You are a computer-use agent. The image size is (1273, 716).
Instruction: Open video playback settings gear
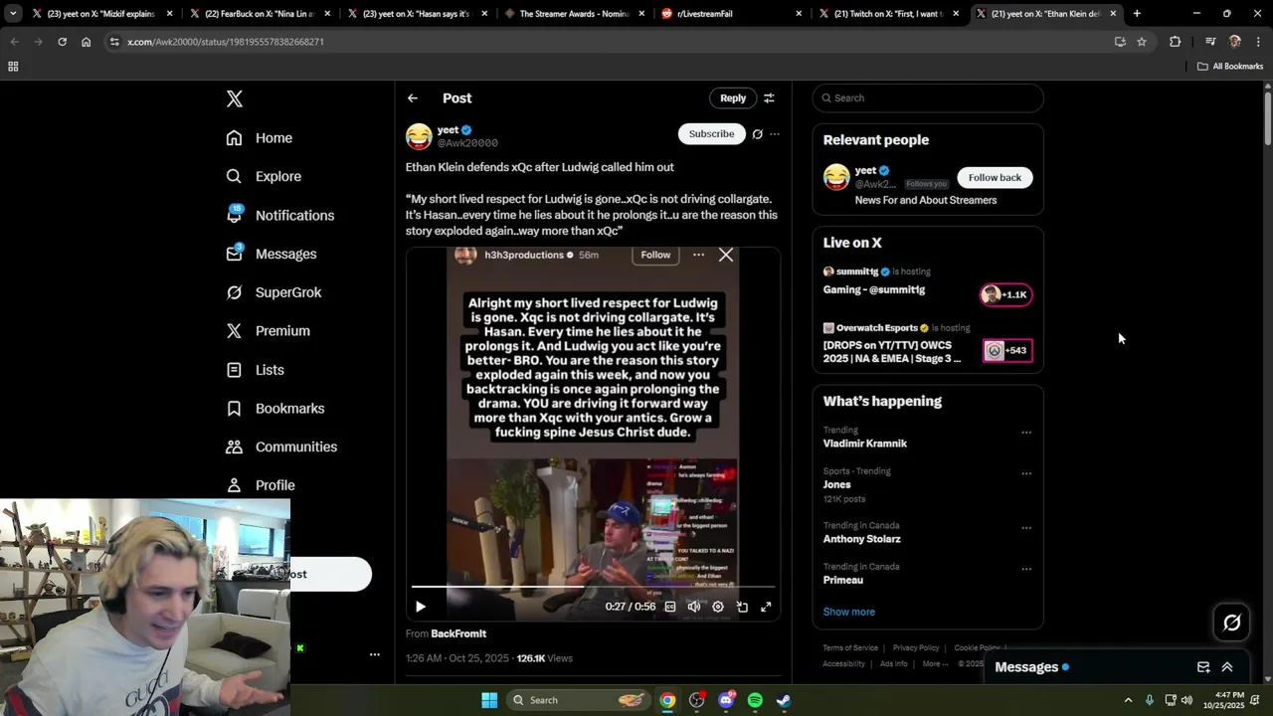pyautogui.click(x=718, y=607)
